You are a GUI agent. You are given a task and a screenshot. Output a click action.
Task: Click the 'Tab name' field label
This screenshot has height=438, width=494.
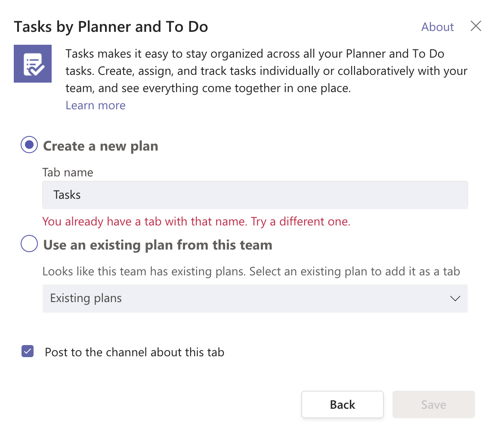(68, 173)
